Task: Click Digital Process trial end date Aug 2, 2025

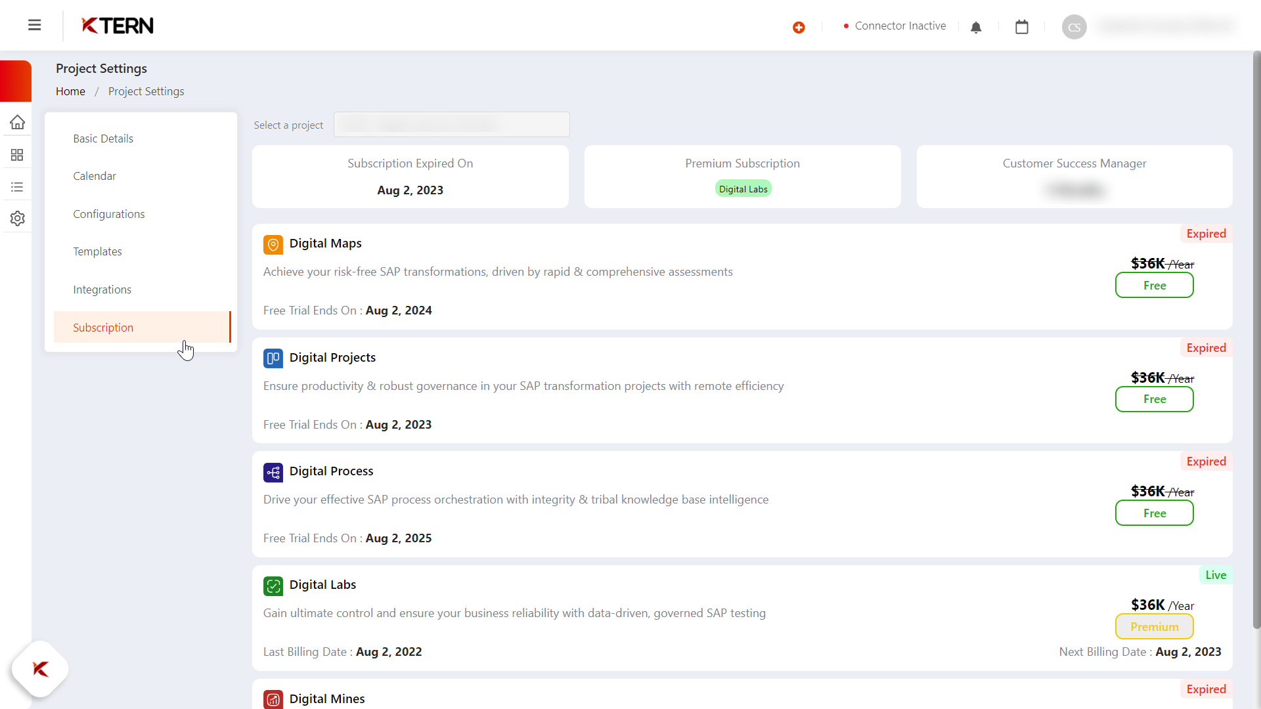Action: coord(398,538)
